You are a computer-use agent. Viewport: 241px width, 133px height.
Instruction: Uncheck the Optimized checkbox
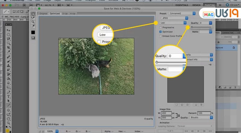click(161, 31)
